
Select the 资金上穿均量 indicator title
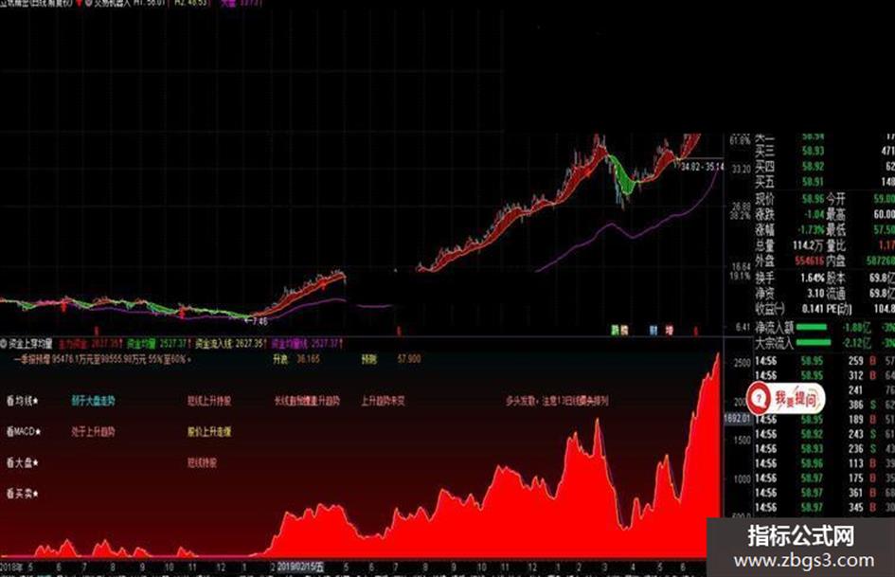(30, 343)
